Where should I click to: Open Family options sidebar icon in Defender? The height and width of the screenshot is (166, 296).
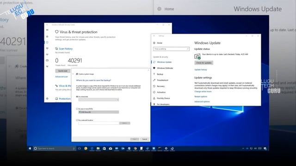click(47, 66)
